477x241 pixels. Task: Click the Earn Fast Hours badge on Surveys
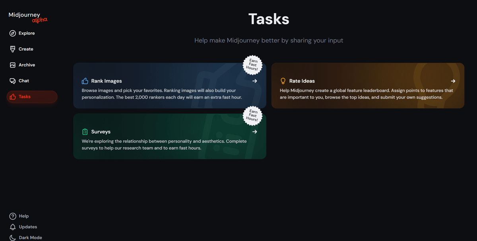point(253,116)
